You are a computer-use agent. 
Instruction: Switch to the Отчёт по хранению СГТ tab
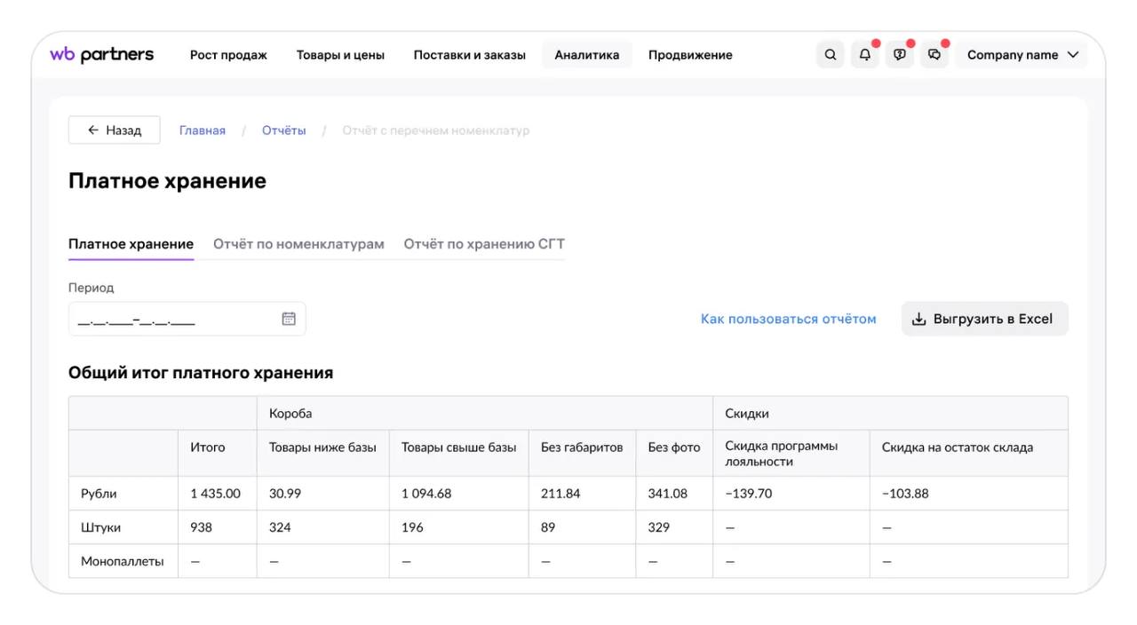coord(484,244)
